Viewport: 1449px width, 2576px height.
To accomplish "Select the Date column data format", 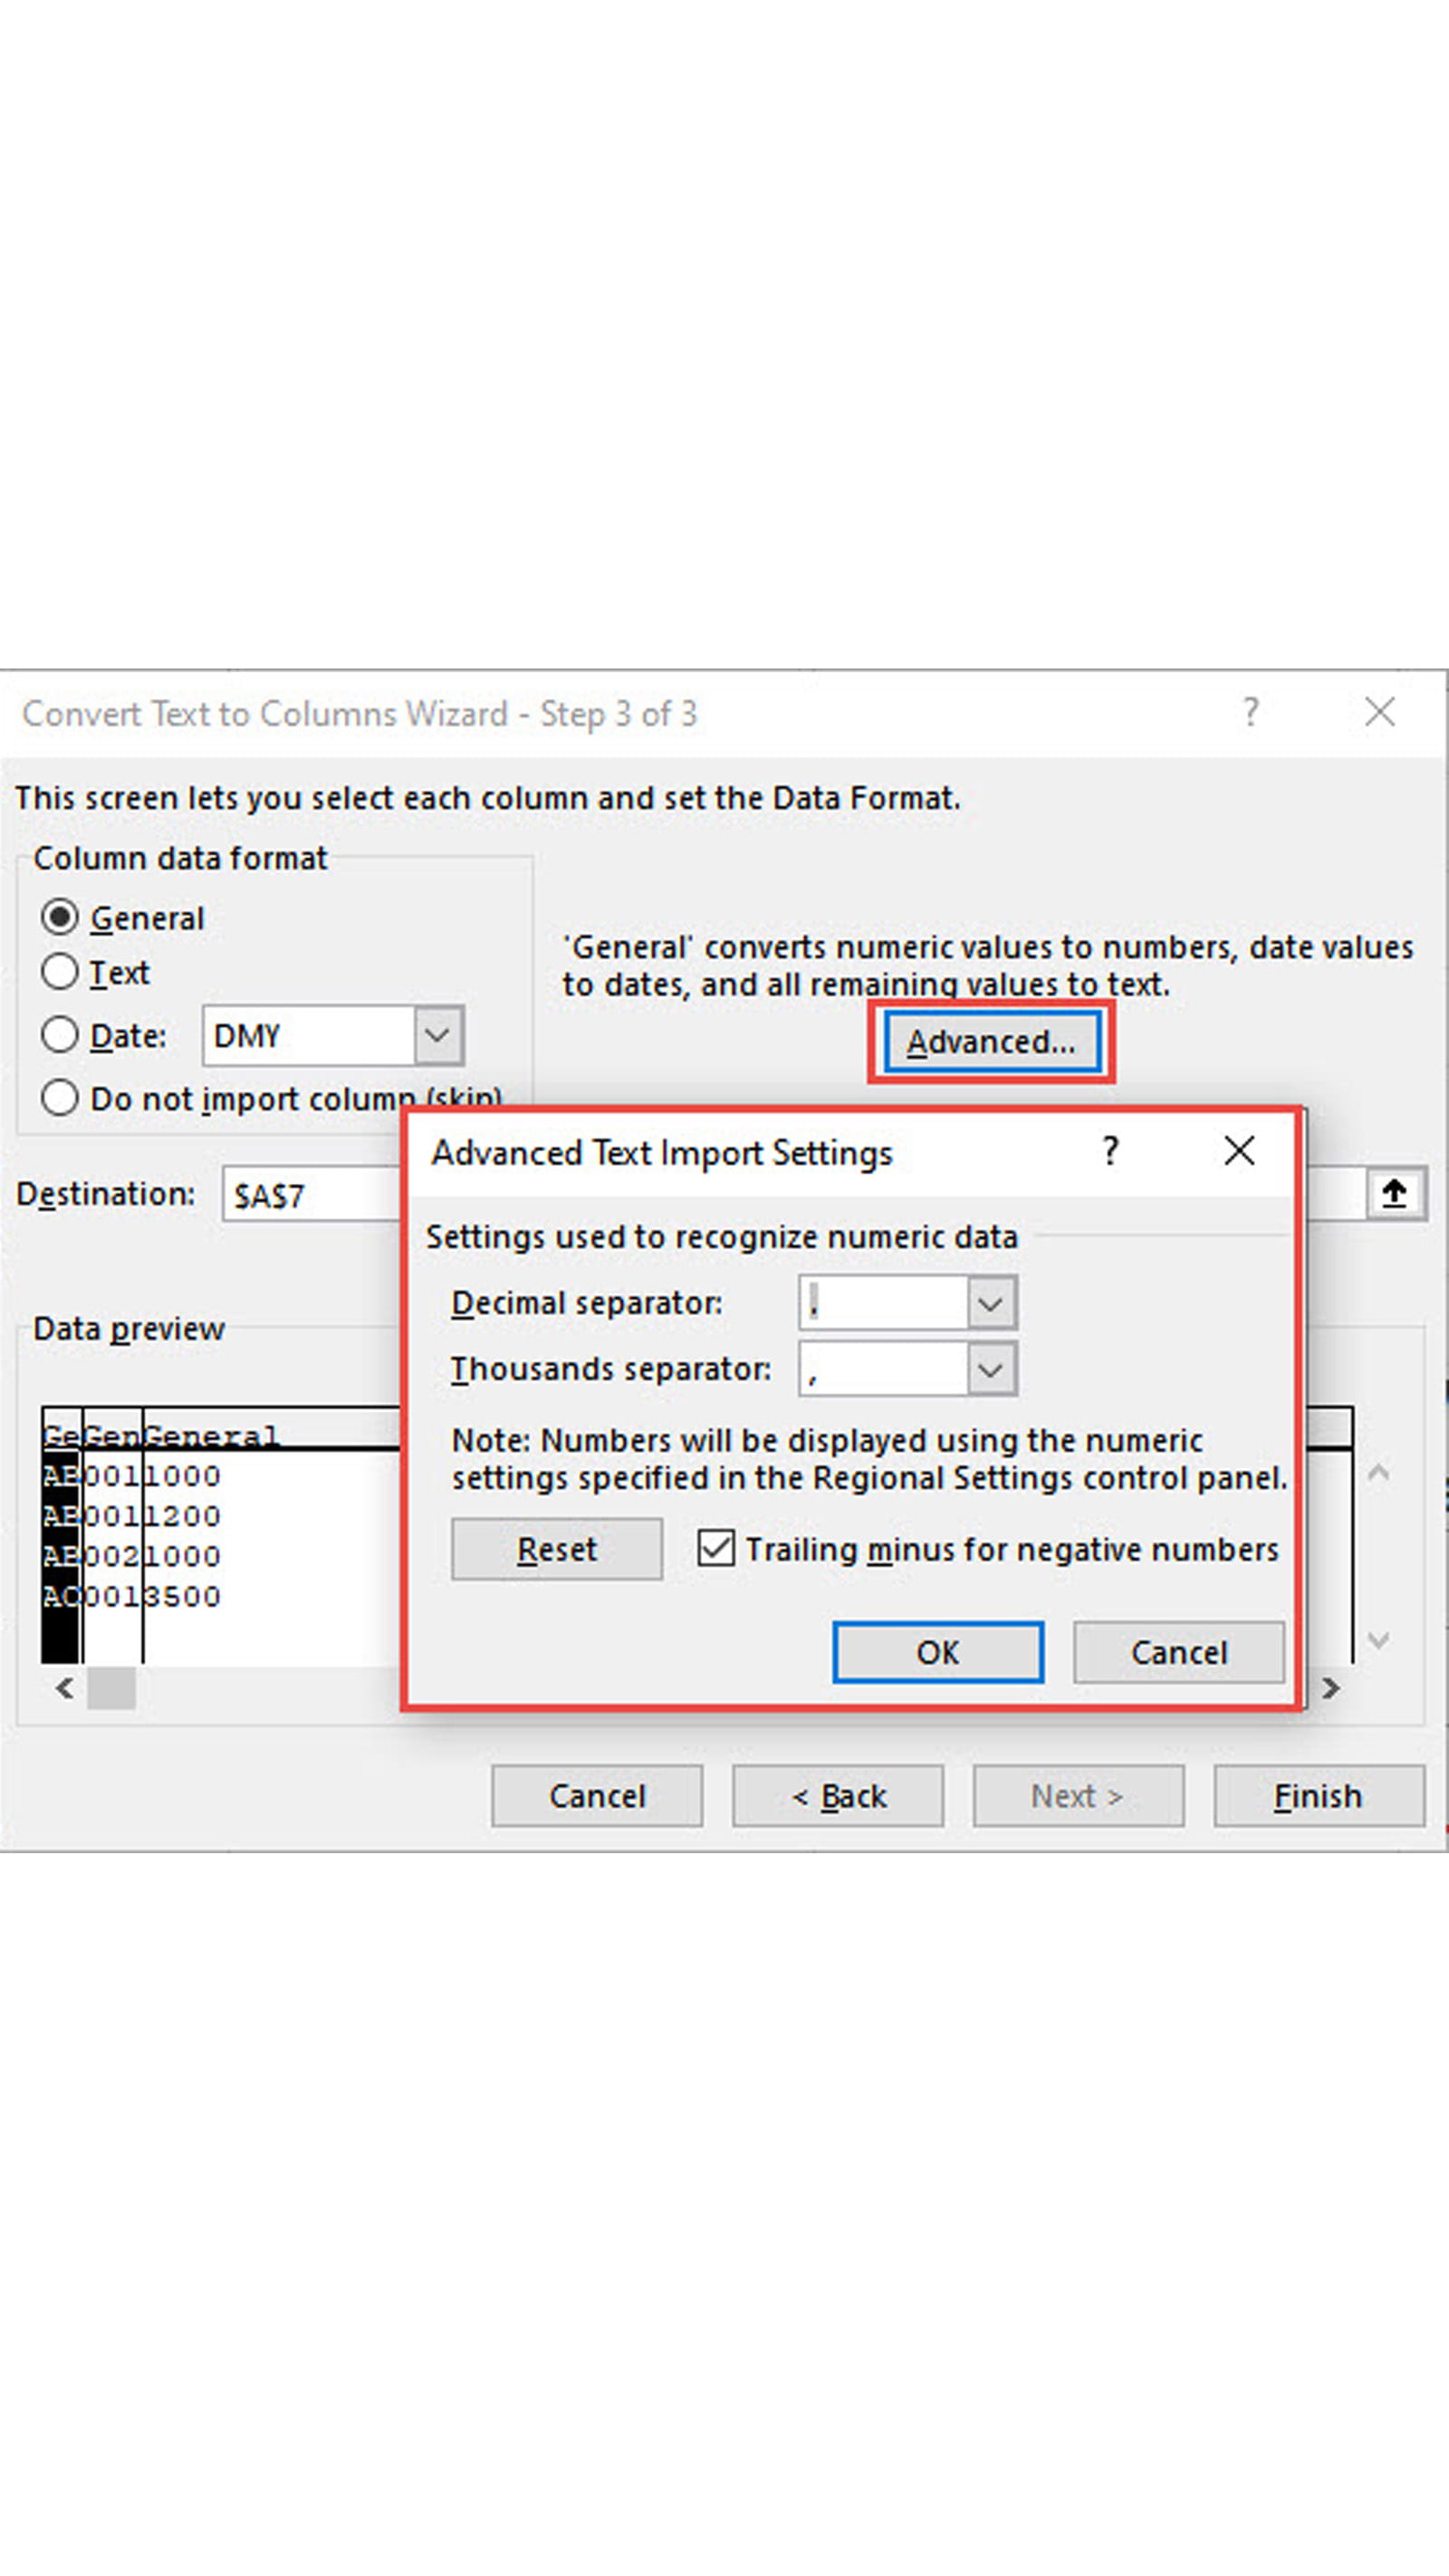I will (60, 1036).
